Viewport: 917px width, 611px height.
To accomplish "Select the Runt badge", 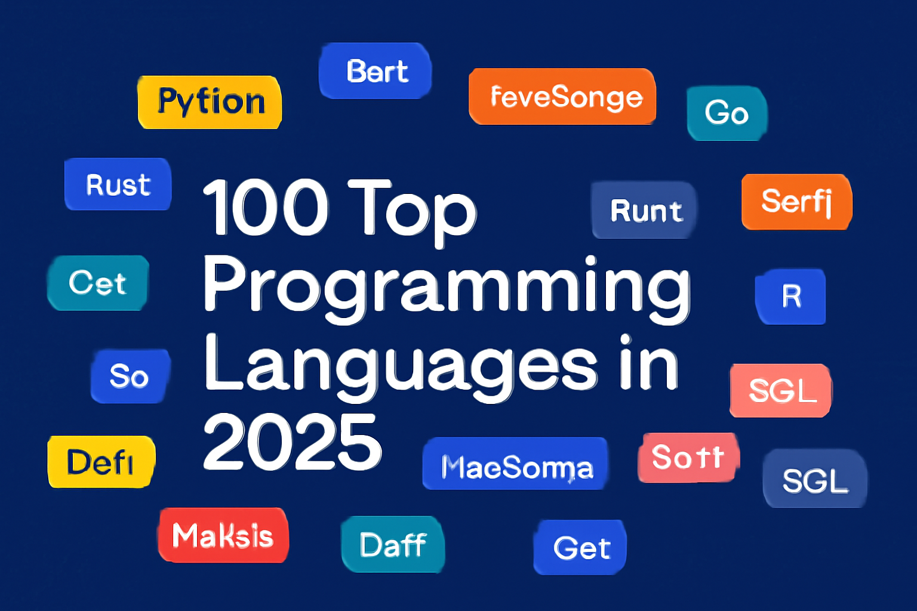I will [x=644, y=210].
